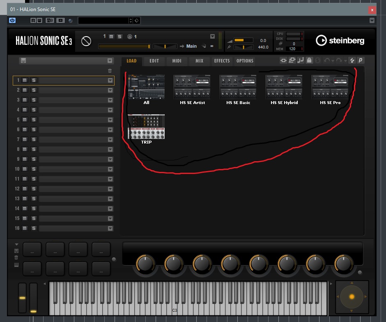The width and height of the screenshot is (386, 322).
Task: Open load dropdown for slot 4
Action: pyautogui.click(x=110, y=110)
